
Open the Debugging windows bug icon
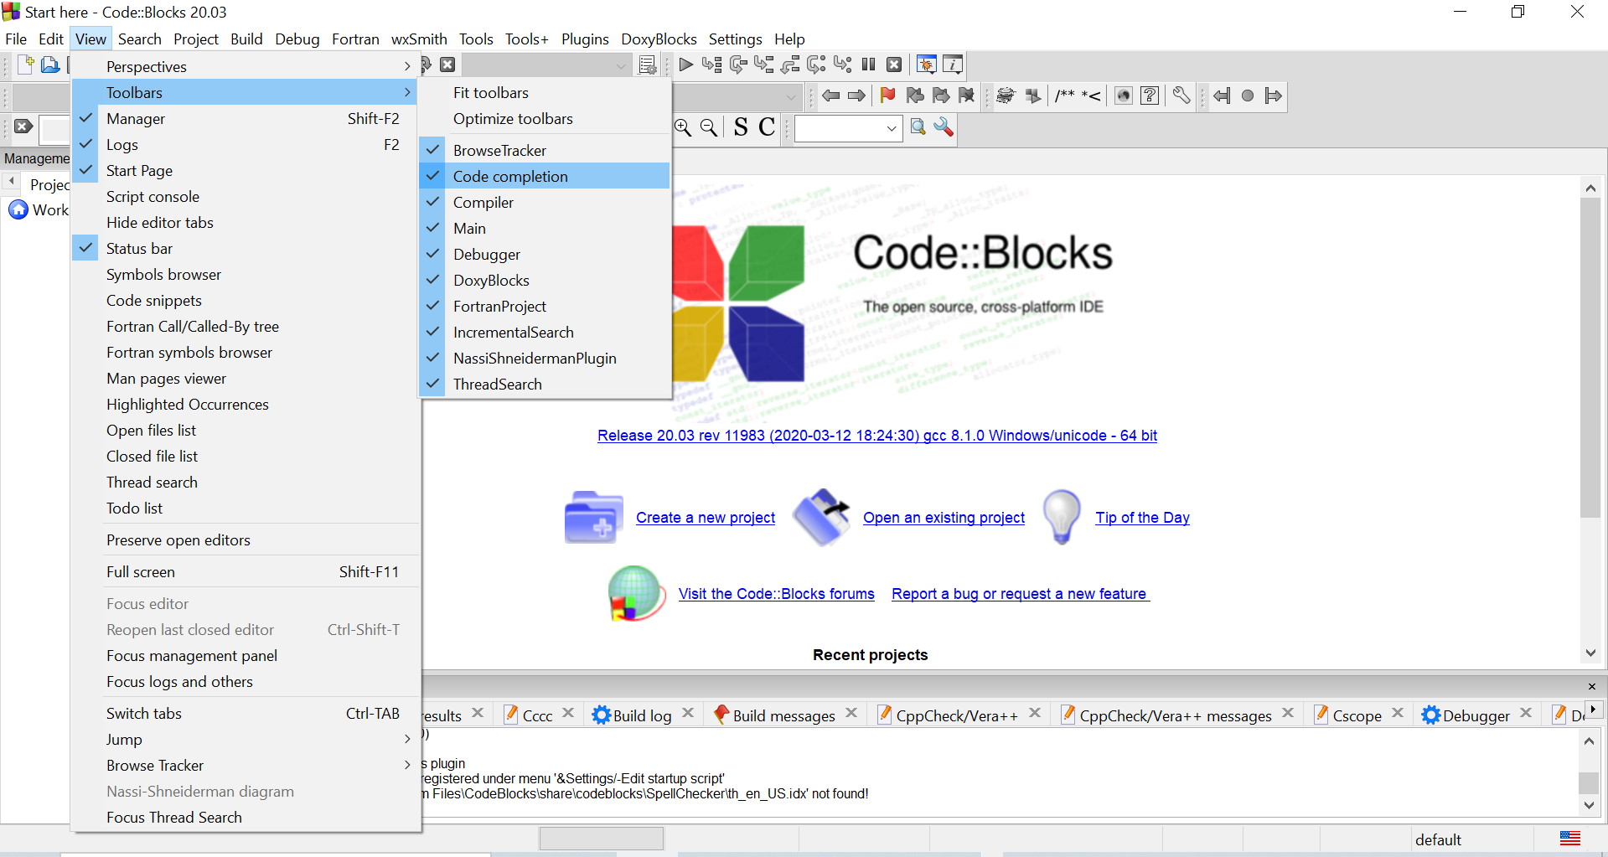click(x=927, y=65)
